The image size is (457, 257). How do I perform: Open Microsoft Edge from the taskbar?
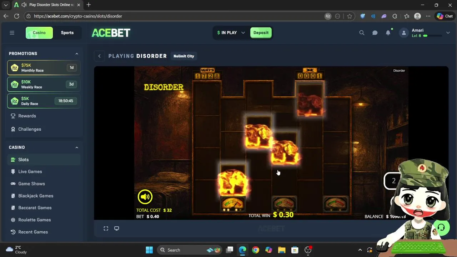point(242,250)
